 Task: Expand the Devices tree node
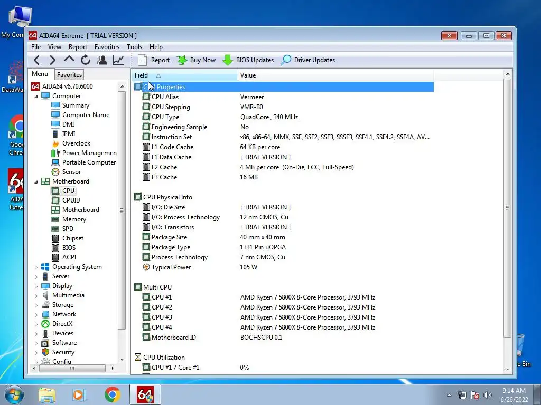36,334
